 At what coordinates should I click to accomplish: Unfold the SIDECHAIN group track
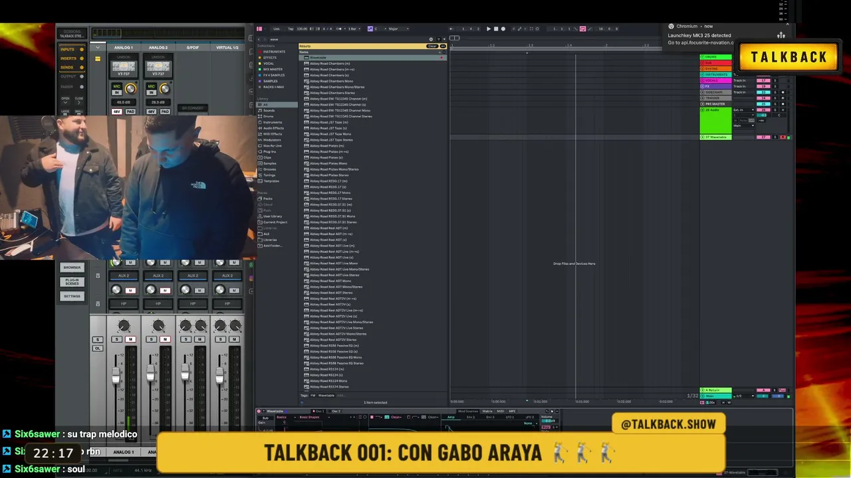coord(703,92)
